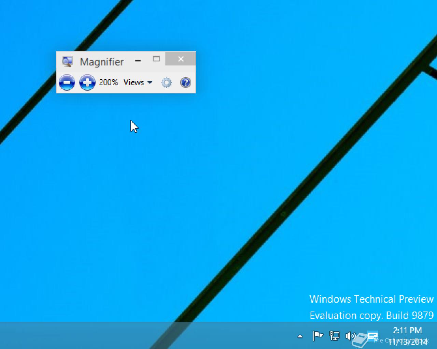Maximize the Magnifier window
Viewport: 437px width, 349px height.
(156, 59)
